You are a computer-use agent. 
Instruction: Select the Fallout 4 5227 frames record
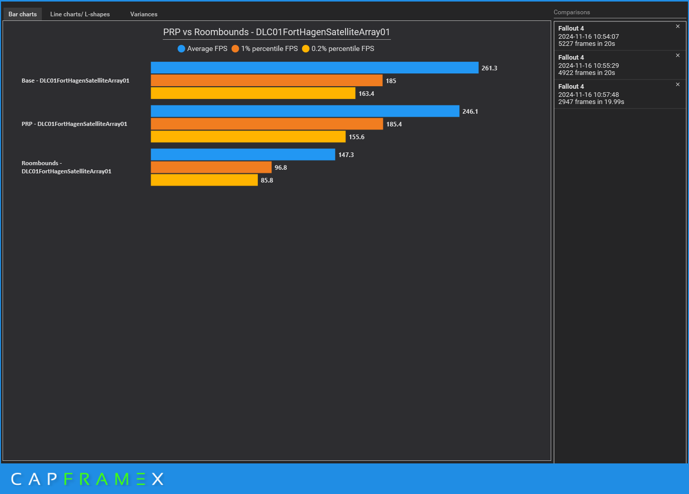tap(620, 36)
